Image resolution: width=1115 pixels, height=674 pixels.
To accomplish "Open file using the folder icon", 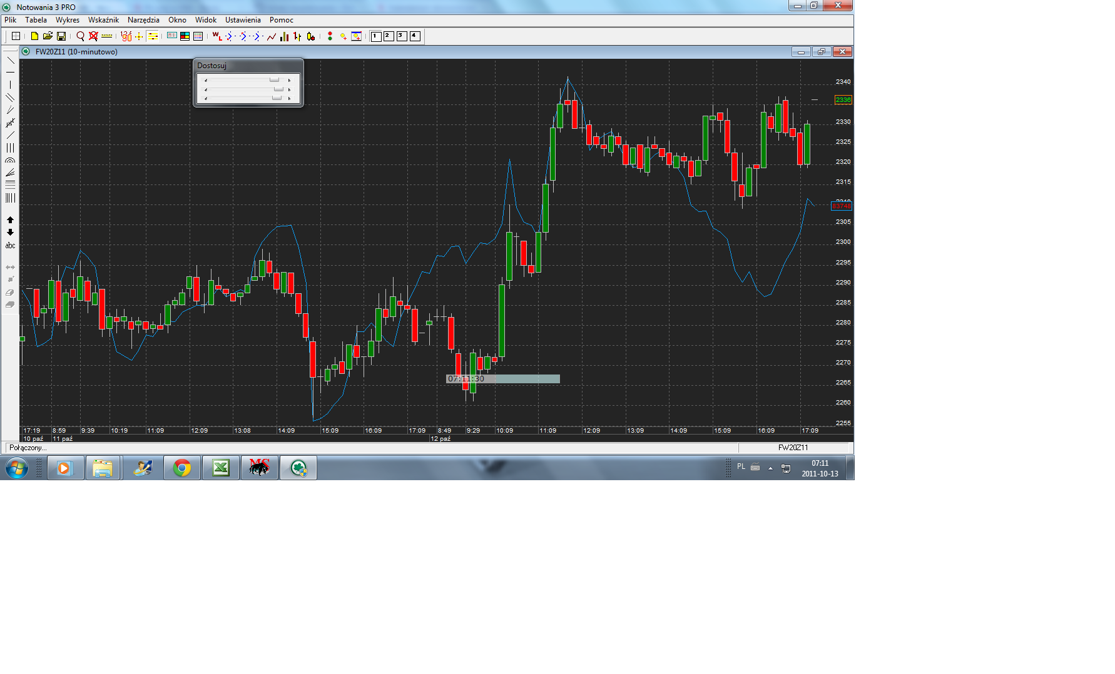I will (x=48, y=36).
